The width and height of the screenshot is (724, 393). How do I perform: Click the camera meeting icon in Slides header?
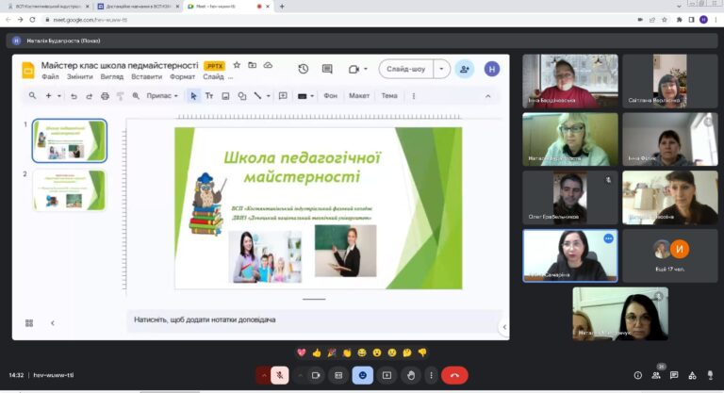(354, 69)
